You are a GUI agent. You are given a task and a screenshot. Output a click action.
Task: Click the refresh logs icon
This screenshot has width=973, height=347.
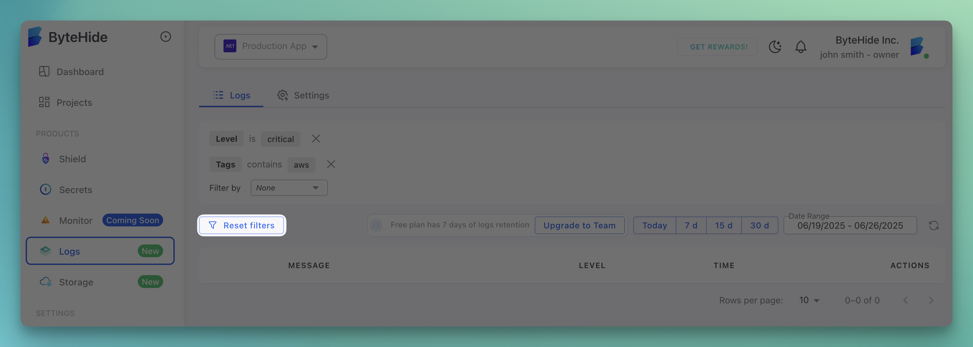tap(933, 225)
